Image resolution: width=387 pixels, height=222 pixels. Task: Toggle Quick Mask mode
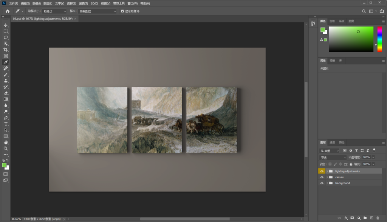[6, 174]
